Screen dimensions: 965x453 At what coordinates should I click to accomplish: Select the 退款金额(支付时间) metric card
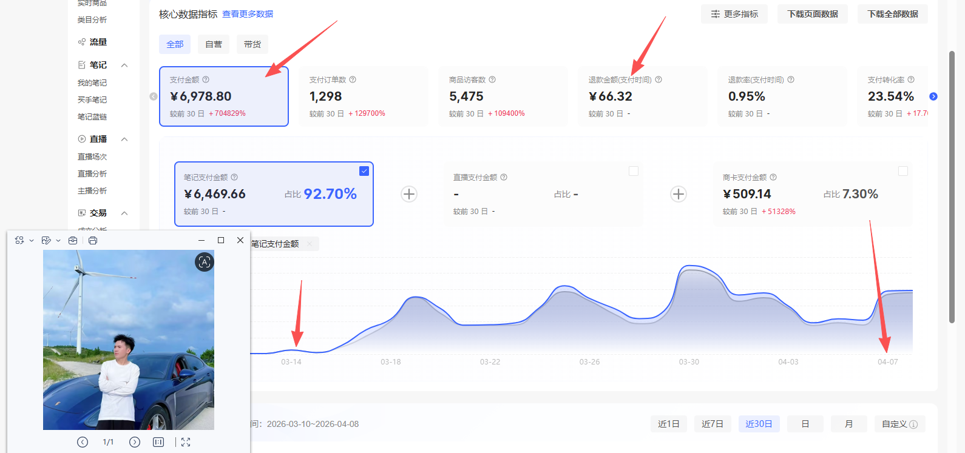pos(642,96)
